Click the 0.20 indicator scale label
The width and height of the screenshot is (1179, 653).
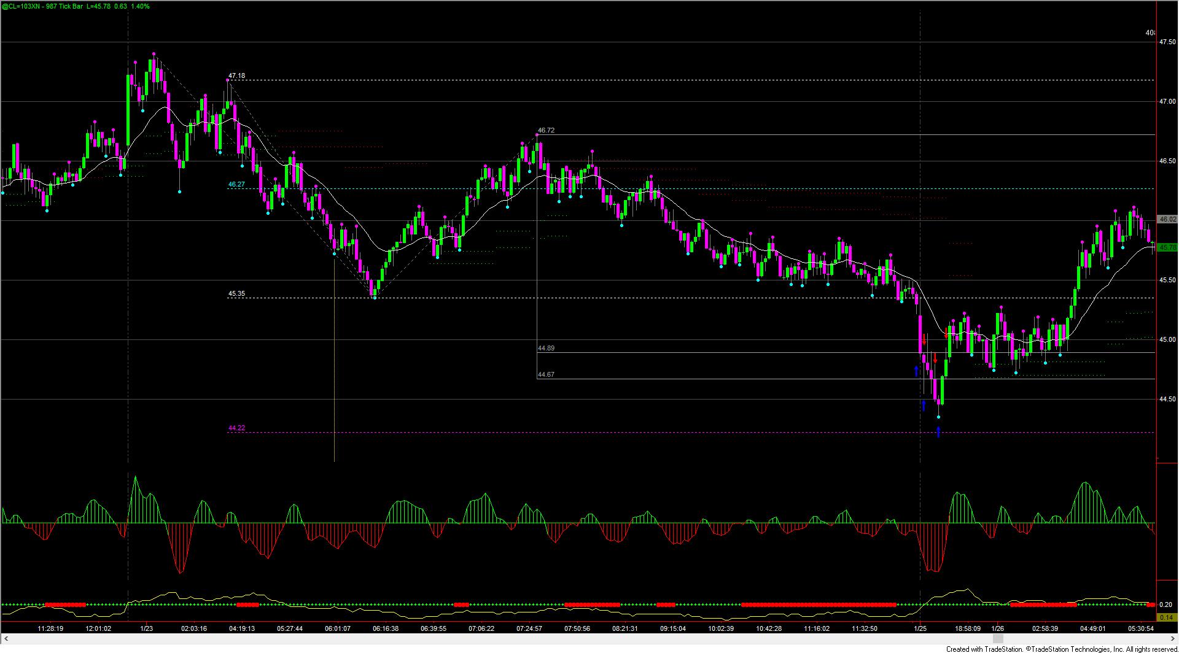(1165, 605)
